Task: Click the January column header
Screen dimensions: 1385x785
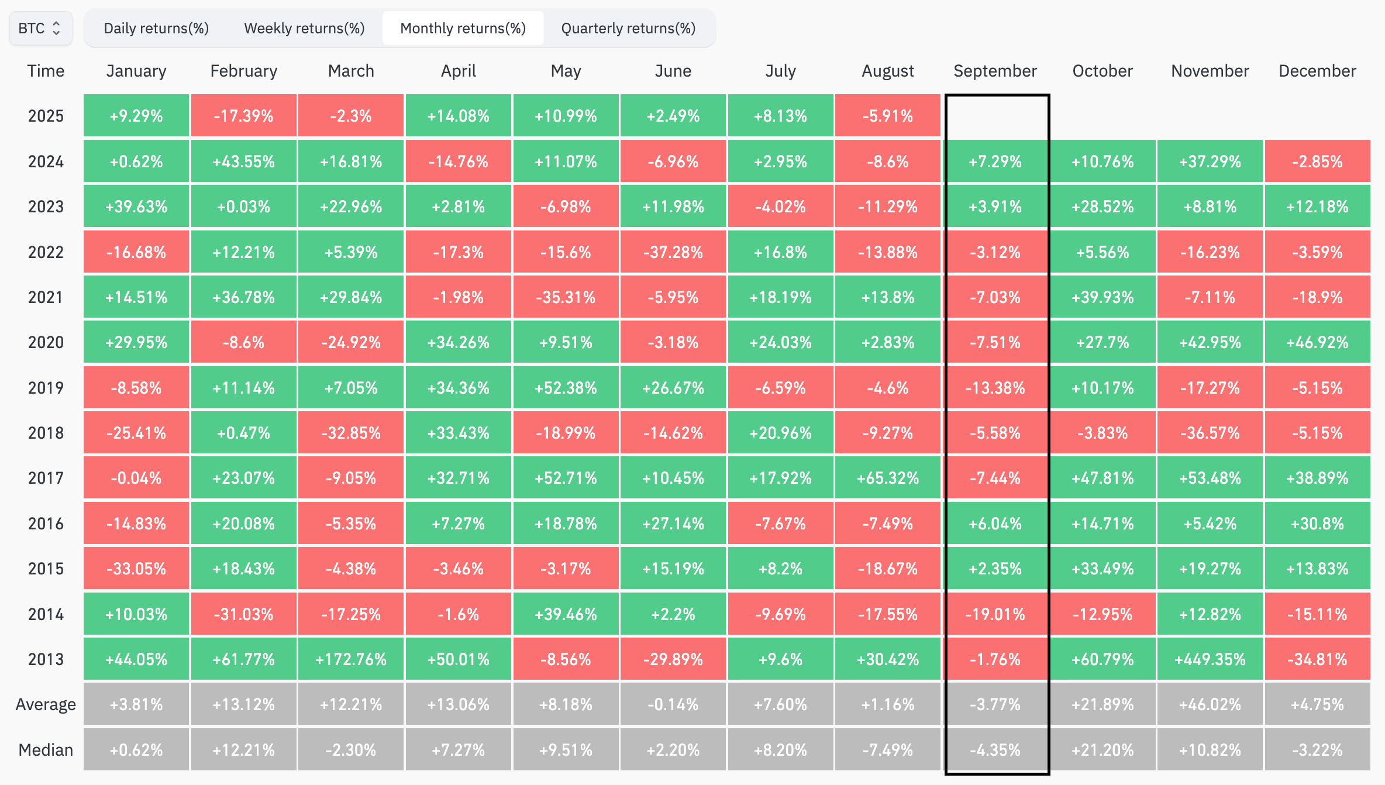Action: [x=136, y=71]
